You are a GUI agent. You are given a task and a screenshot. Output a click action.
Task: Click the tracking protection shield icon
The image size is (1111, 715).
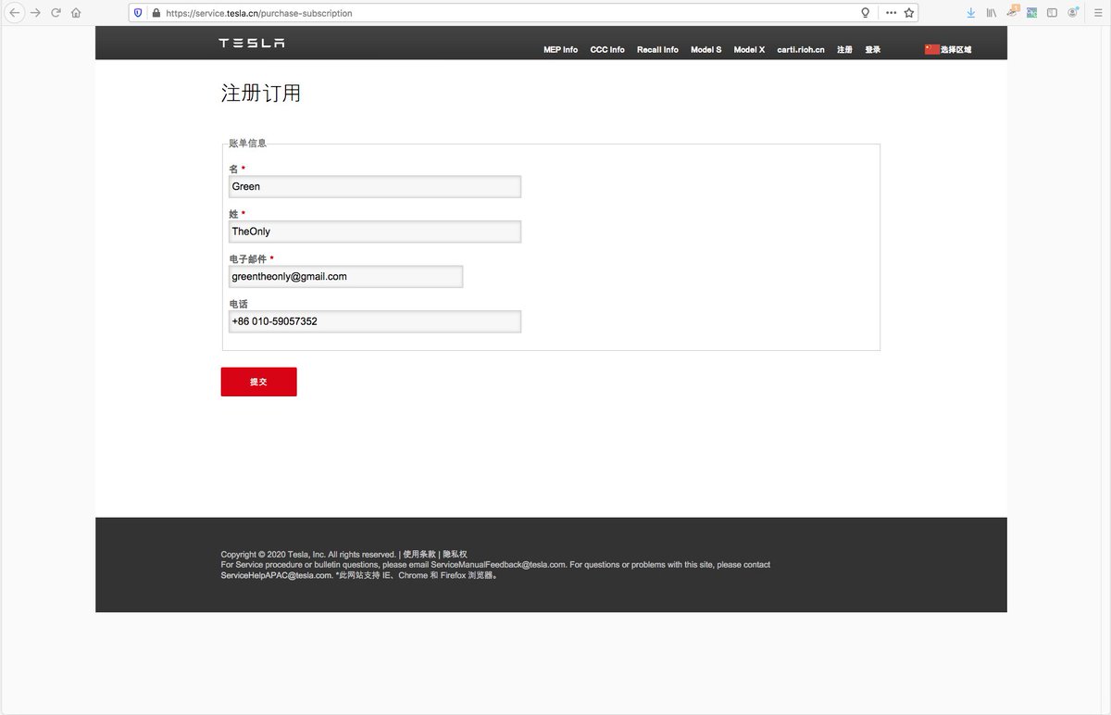point(139,13)
